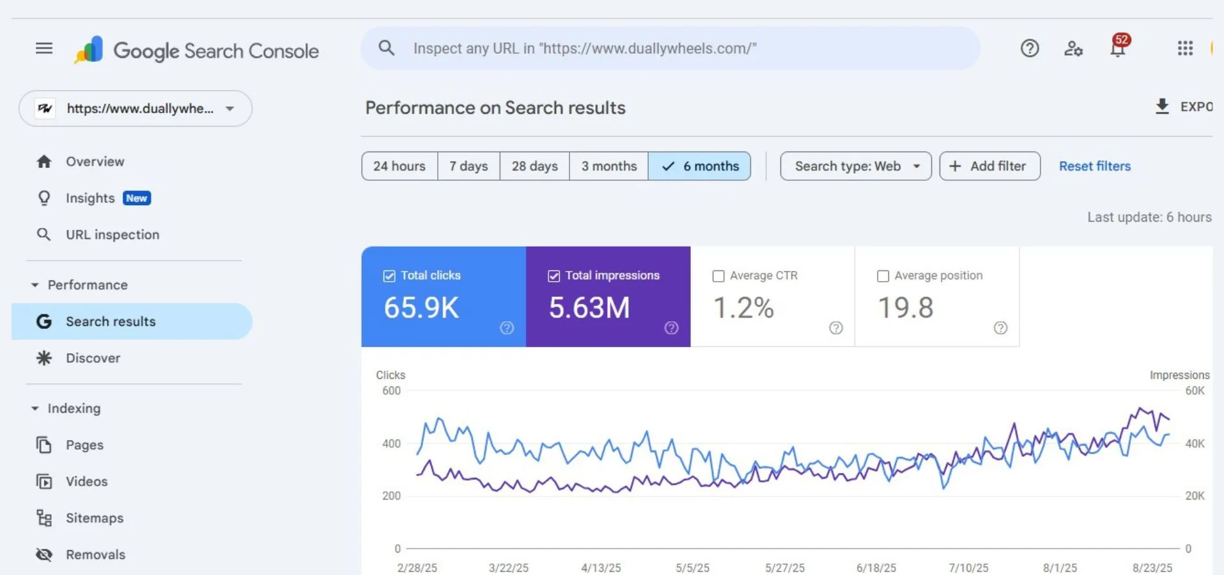Click the help icon on Average position card

tap(1000, 328)
